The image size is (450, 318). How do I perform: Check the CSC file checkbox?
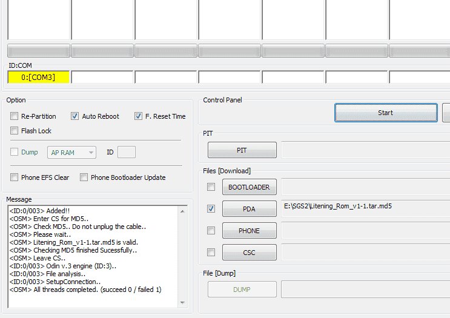pyautogui.click(x=211, y=252)
